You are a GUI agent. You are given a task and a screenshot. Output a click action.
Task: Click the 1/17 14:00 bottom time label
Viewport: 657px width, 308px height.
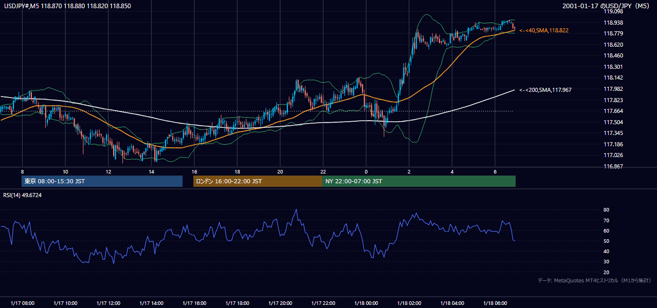click(x=151, y=303)
